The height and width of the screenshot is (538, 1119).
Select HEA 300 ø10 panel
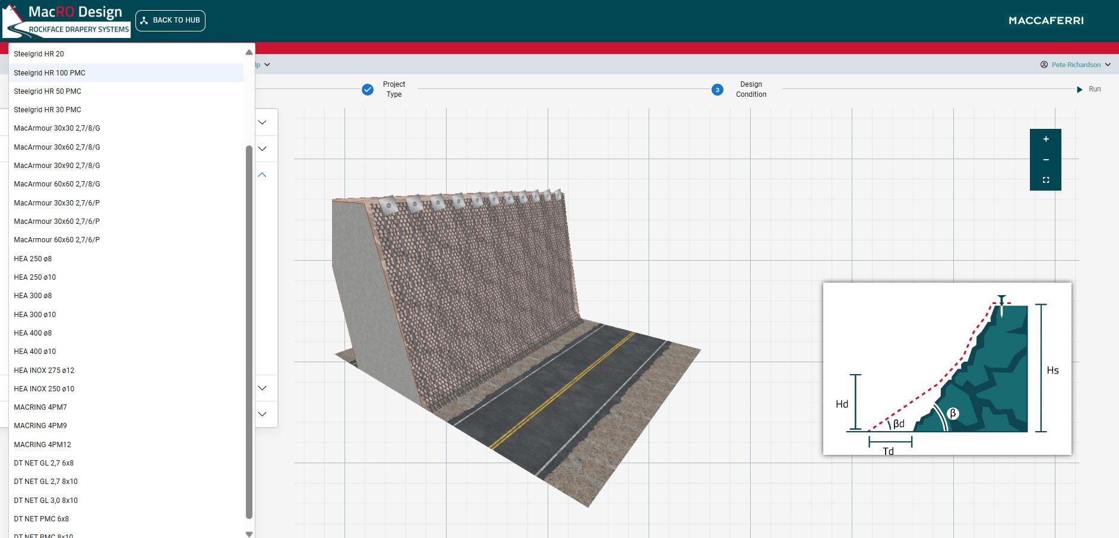pyautogui.click(x=126, y=315)
